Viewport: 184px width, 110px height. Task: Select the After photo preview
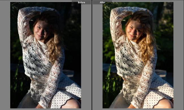[138, 55]
